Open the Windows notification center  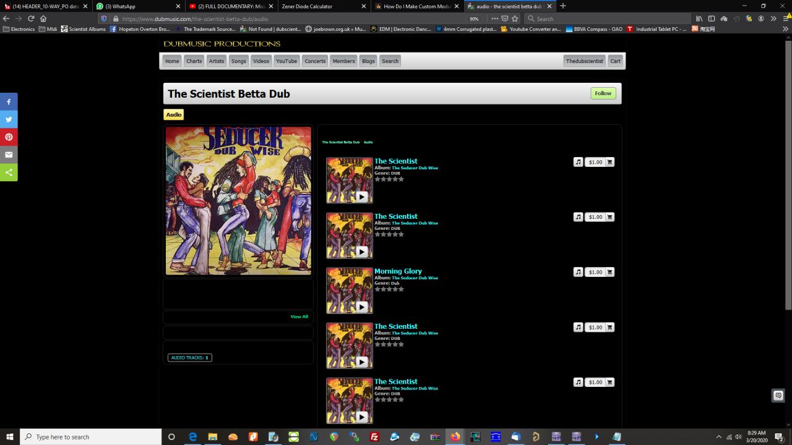780,437
